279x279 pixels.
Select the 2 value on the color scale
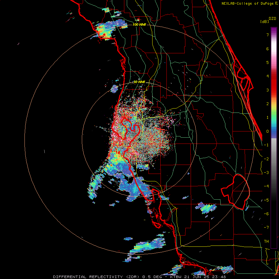tap(268, 104)
